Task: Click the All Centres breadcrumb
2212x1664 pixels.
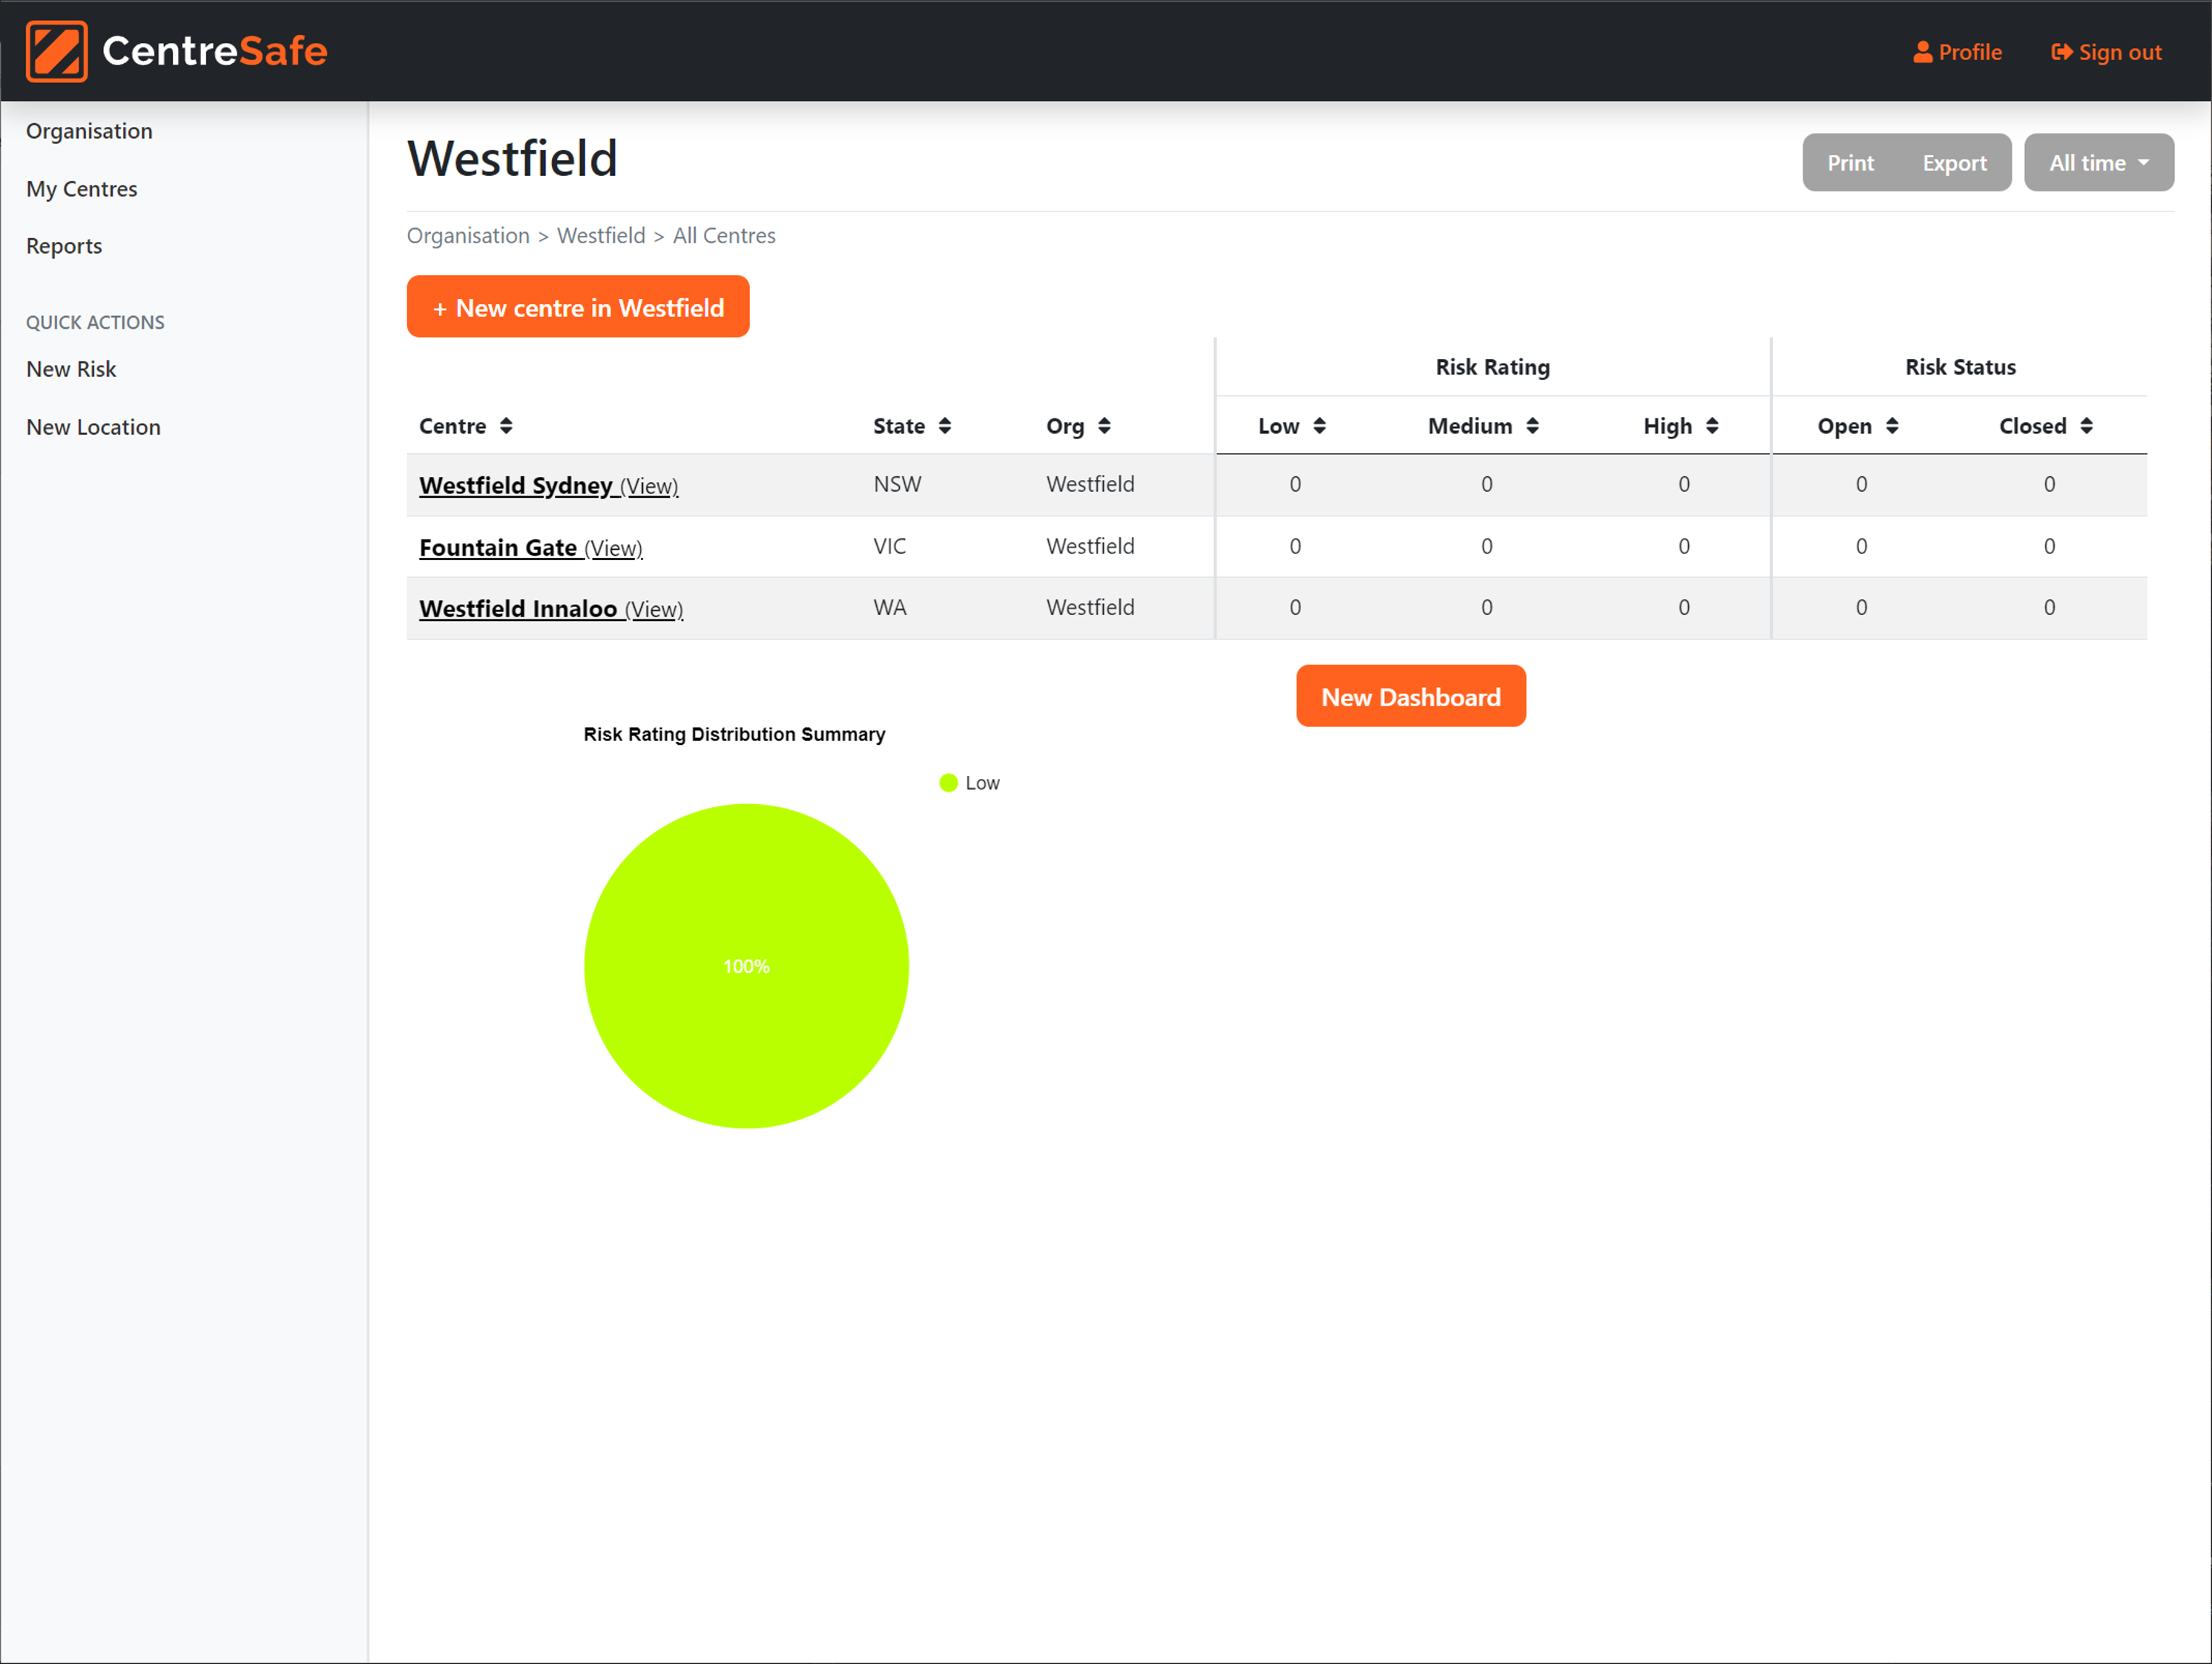Action: (x=724, y=235)
